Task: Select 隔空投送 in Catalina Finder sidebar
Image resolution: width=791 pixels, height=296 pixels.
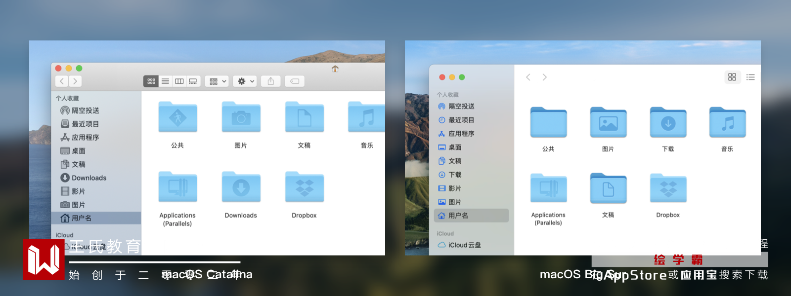Action: point(80,111)
